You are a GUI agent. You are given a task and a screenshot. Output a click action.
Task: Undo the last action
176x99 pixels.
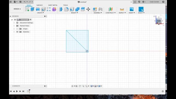(24, 2)
